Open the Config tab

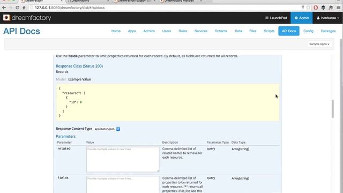[x=309, y=31]
